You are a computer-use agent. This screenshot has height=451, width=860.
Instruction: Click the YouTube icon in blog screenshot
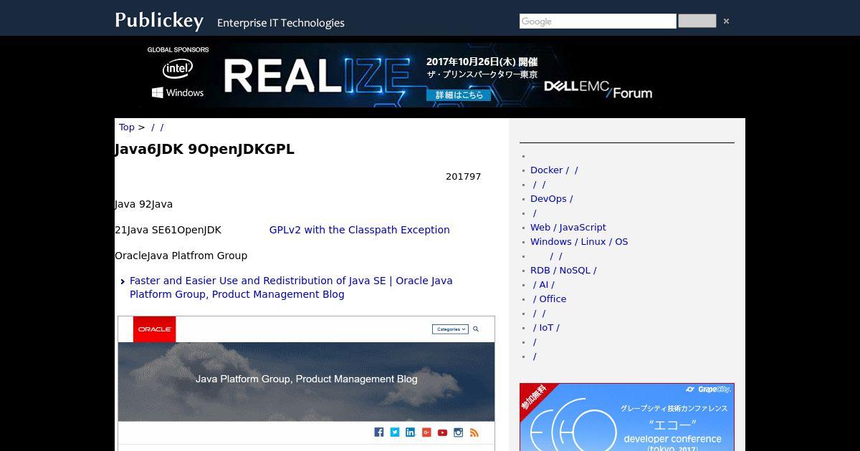[x=442, y=432]
